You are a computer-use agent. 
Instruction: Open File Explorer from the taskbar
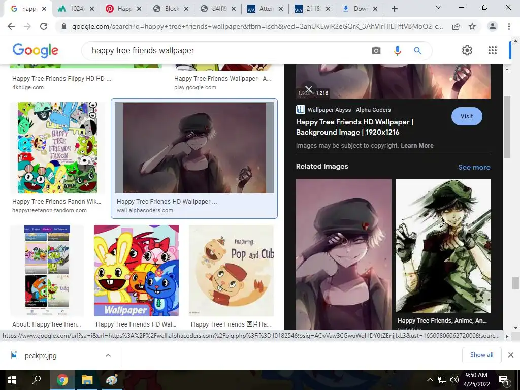click(87, 380)
